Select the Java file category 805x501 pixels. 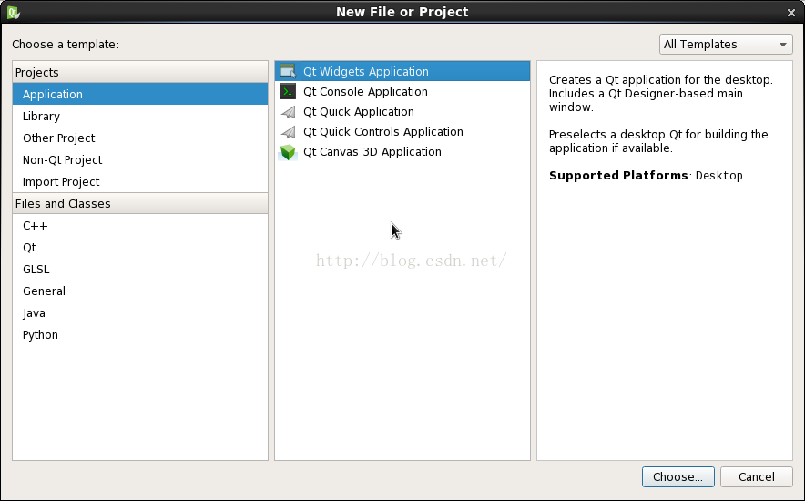tap(140, 313)
